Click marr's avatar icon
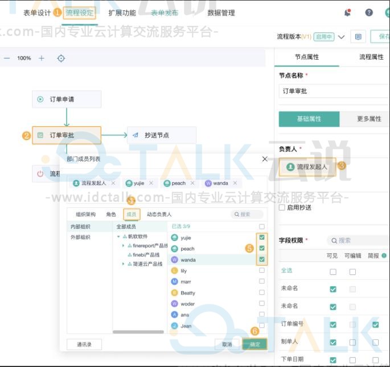The height and width of the screenshot is (367, 390). (175, 282)
